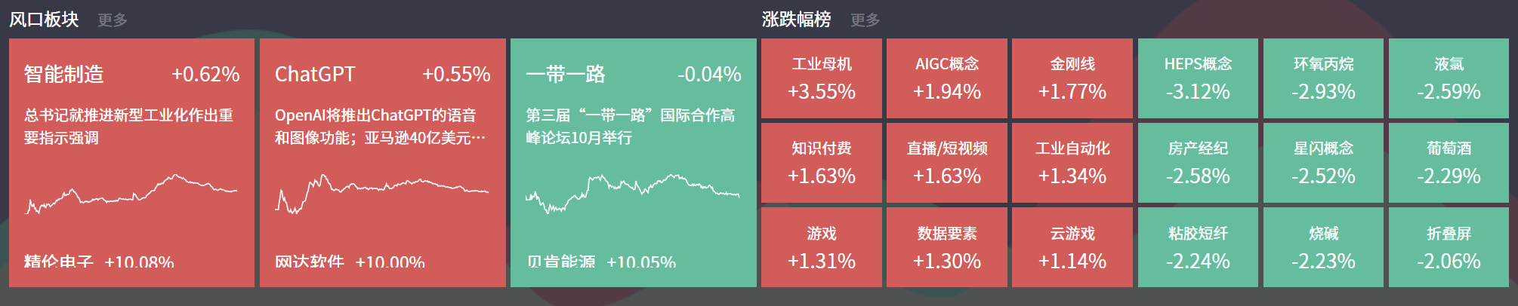
Task: Select the 金刚线 +1.77% tile
Action: (x=1072, y=78)
